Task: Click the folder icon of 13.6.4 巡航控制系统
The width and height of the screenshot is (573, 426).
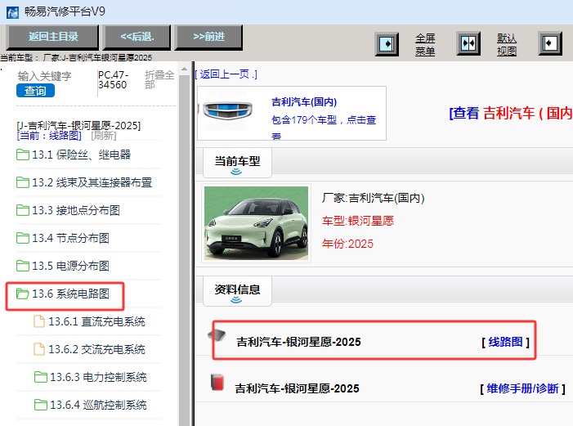Action: click(x=40, y=405)
